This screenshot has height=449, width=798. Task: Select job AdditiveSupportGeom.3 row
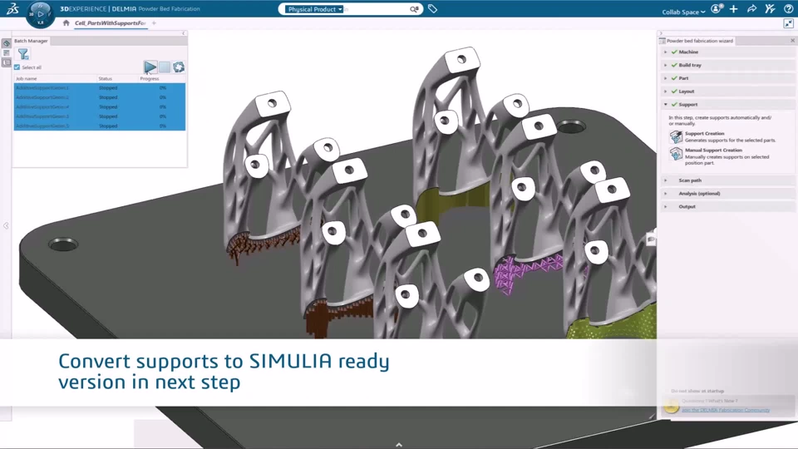tap(100, 116)
